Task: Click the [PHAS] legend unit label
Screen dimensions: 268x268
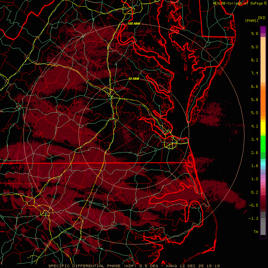Action: [252, 21]
